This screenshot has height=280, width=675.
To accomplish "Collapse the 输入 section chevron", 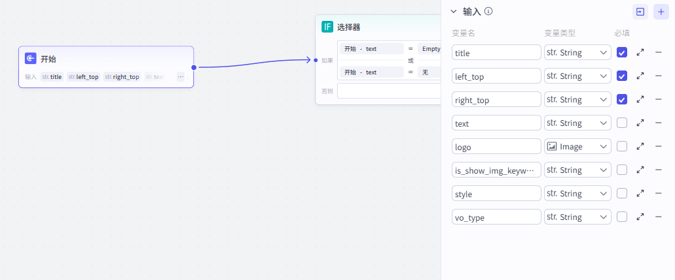I will pyautogui.click(x=453, y=11).
